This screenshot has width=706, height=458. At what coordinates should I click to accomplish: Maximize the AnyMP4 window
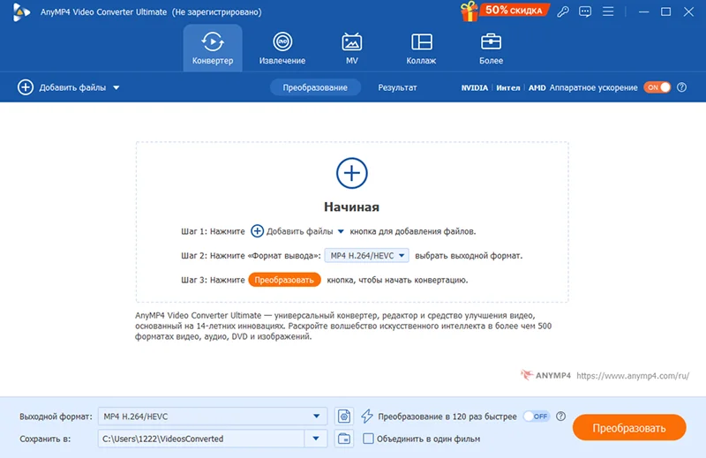666,11
